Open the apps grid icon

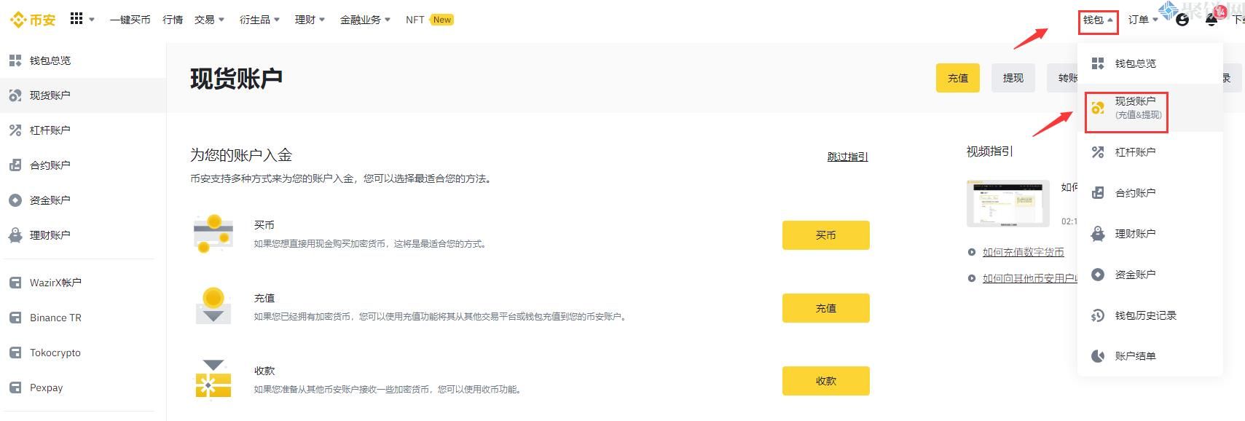coord(76,19)
